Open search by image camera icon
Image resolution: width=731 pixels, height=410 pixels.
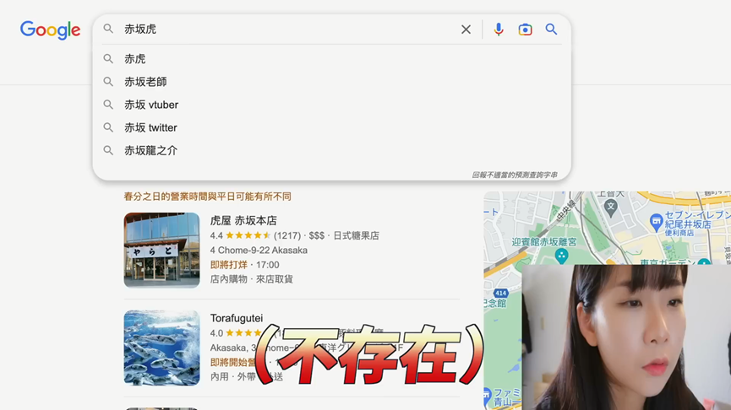[x=525, y=30]
